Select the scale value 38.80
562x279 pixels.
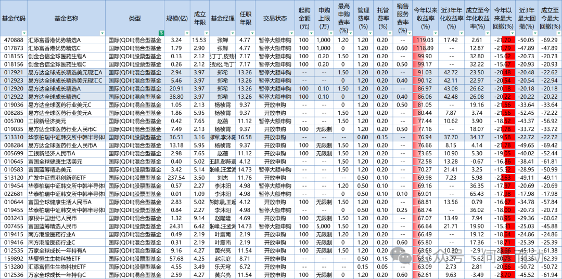pos(176,96)
